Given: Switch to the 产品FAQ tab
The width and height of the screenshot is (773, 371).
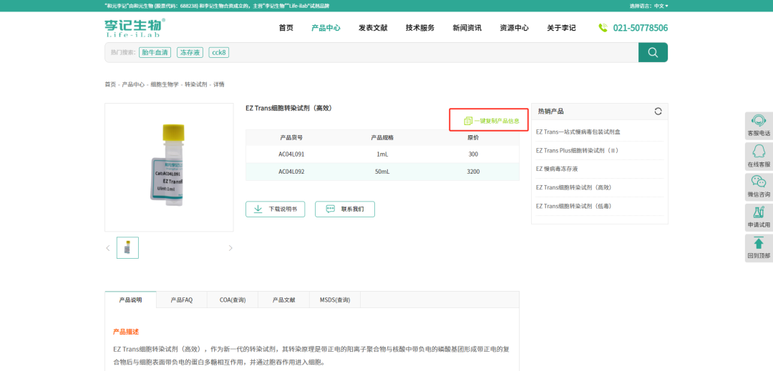Looking at the screenshot, I should coord(181,300).
